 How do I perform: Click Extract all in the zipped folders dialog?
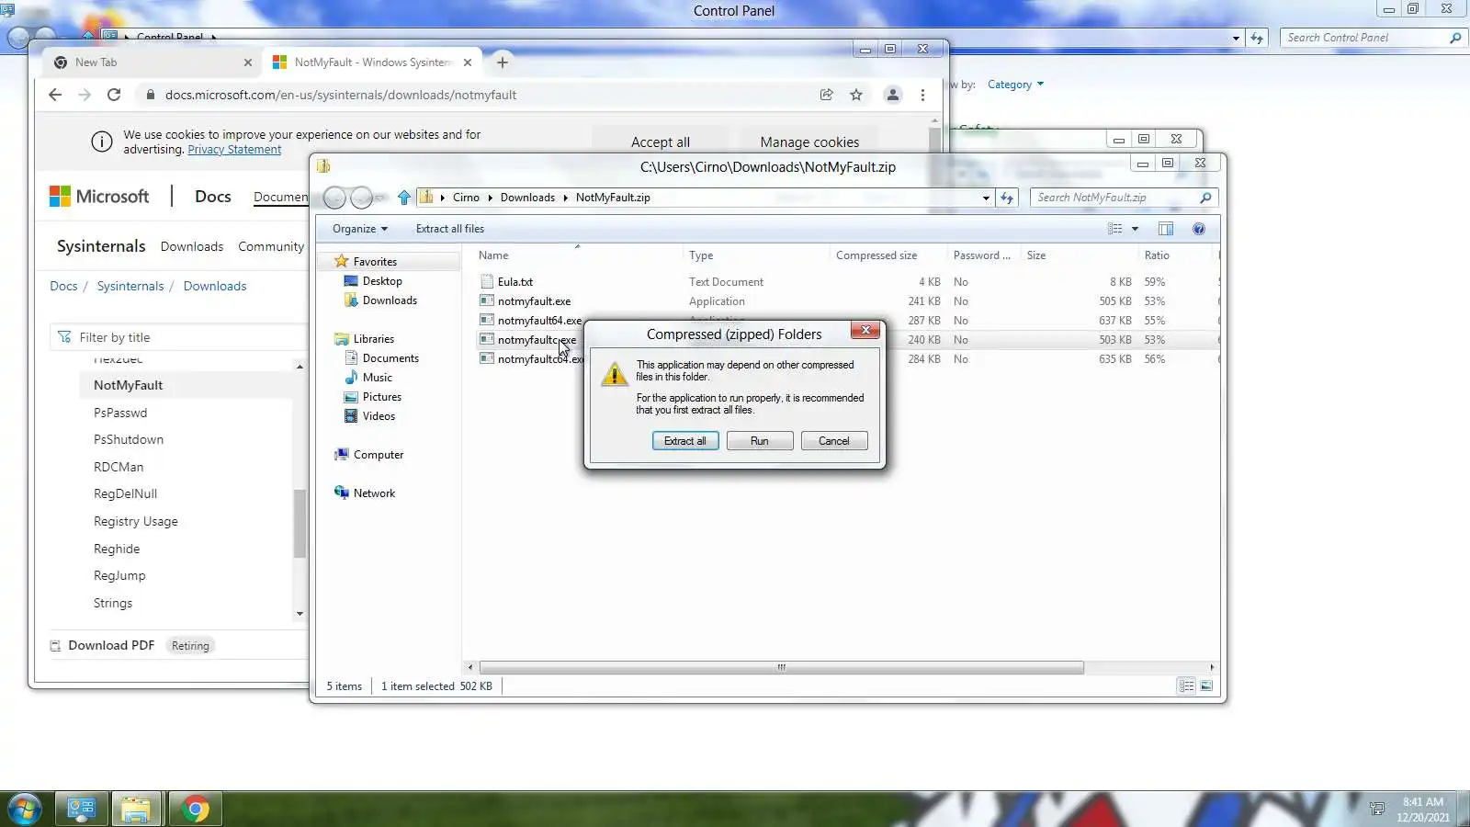tap(685, 441)
